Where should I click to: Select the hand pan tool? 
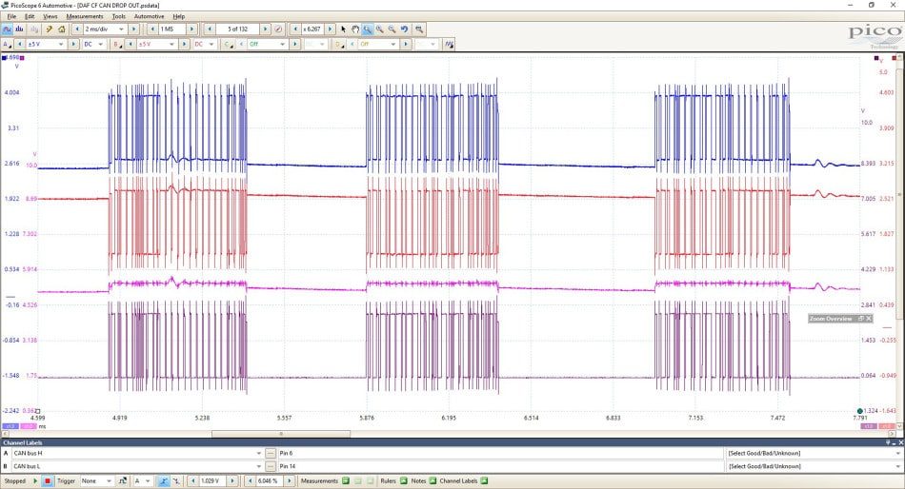coord(355,29)
